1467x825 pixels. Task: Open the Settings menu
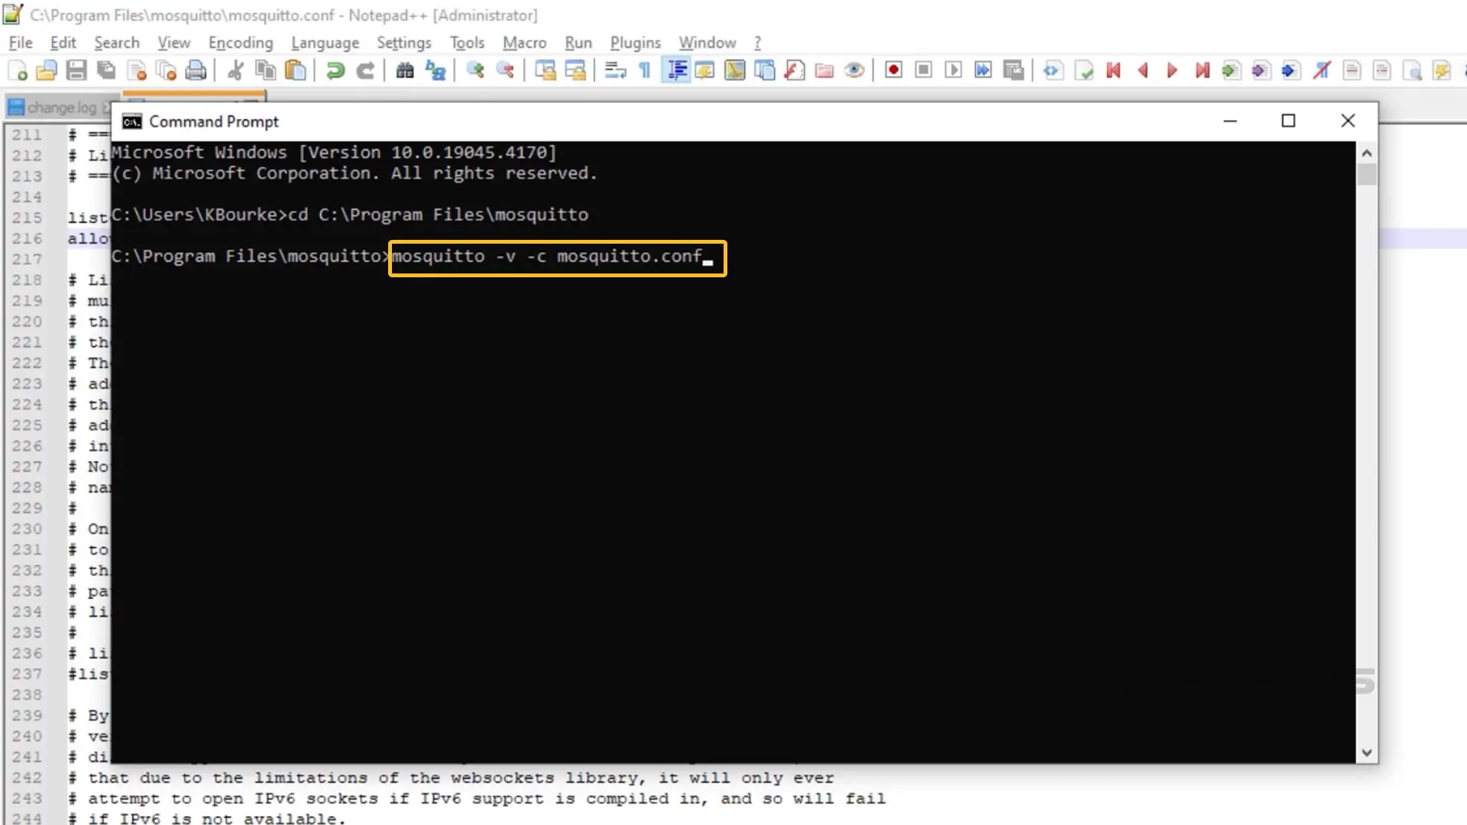coord(404,43)
